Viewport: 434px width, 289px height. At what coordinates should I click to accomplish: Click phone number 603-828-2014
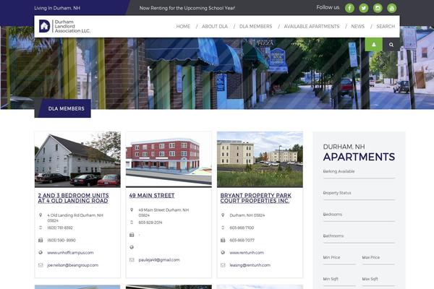pyautogui.click(x=150, y=223)
